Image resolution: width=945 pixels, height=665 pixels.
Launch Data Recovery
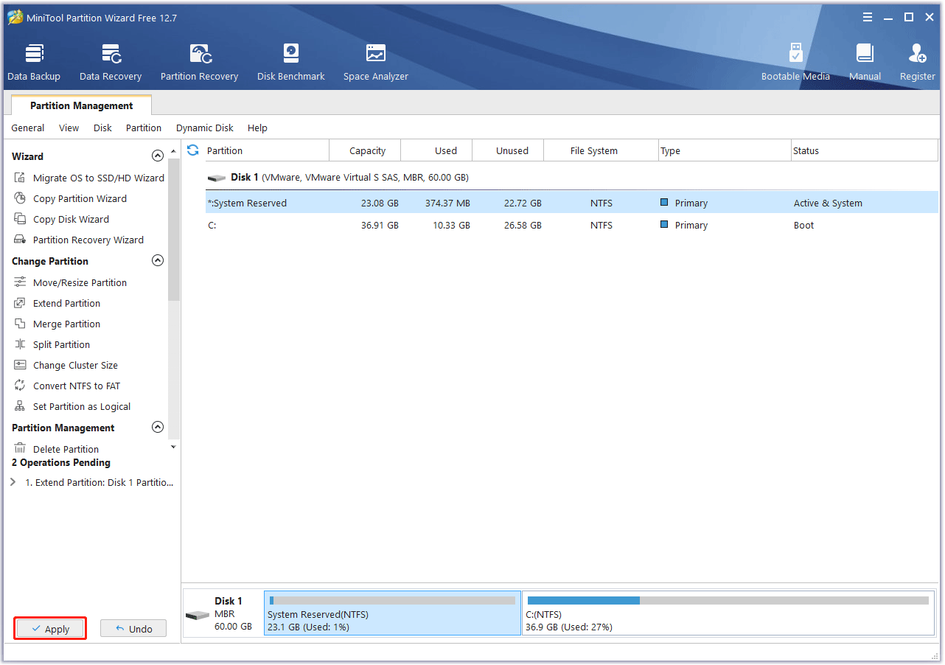(110, 60)
